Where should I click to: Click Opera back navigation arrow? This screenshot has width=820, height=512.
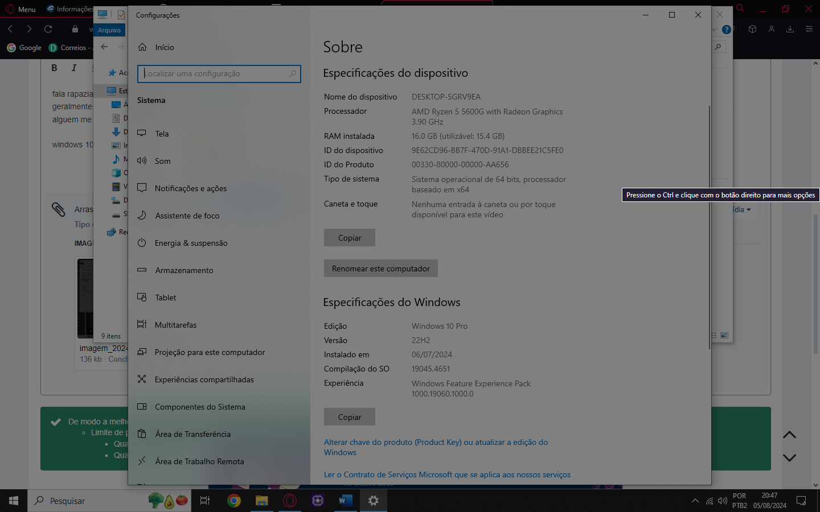[10, 29]
